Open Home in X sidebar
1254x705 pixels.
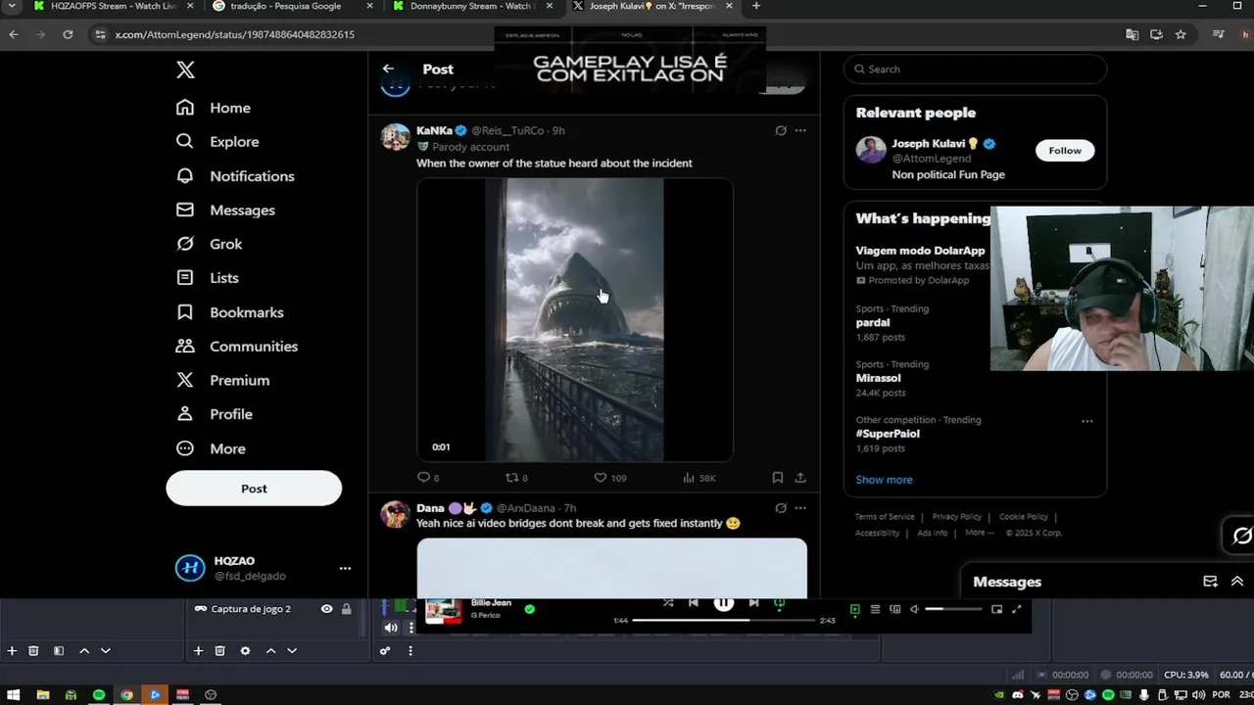(214, 108)
